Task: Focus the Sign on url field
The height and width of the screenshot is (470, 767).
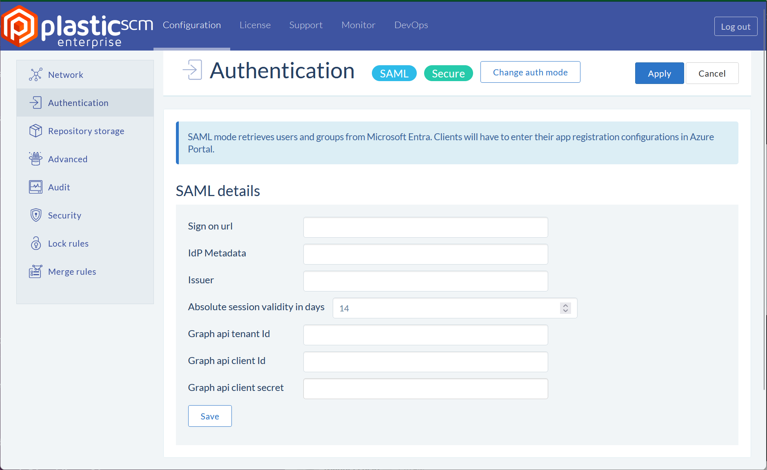Action: coord(425,227)
